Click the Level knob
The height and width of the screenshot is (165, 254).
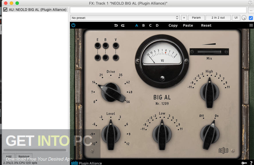click(x=111, y=135)
